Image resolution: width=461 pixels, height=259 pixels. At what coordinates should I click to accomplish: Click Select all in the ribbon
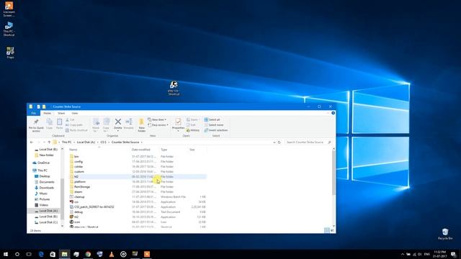point(212,120)
